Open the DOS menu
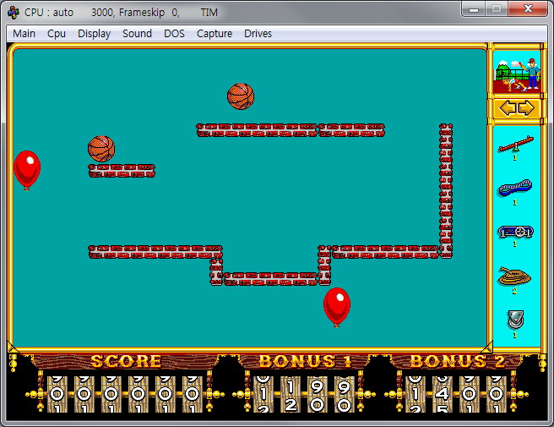Screen dimensions: 554x427 tap(174, 34)
